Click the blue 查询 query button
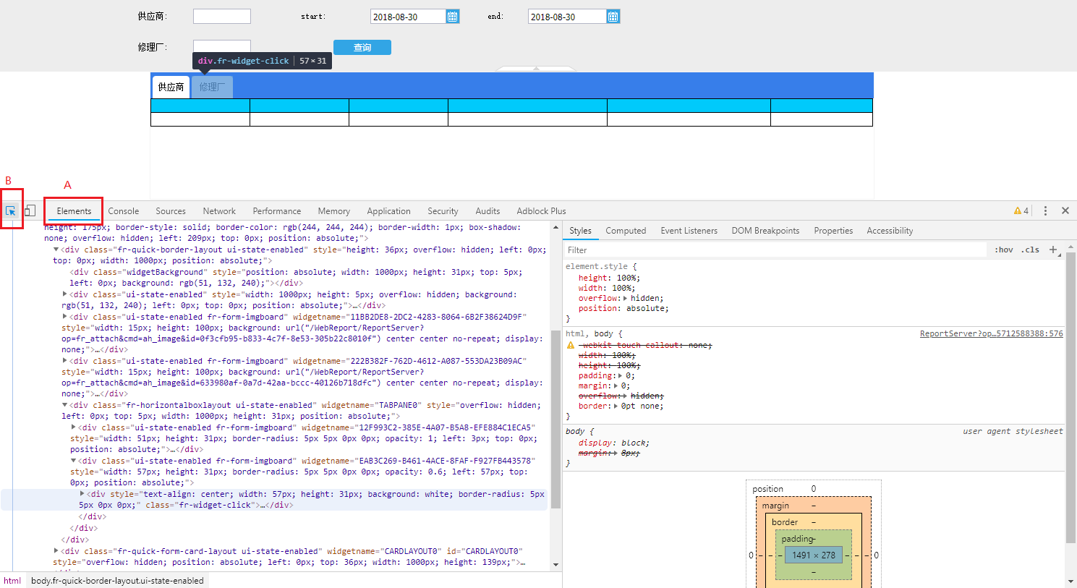This screenshot has width=1077, height=588. 362,48
